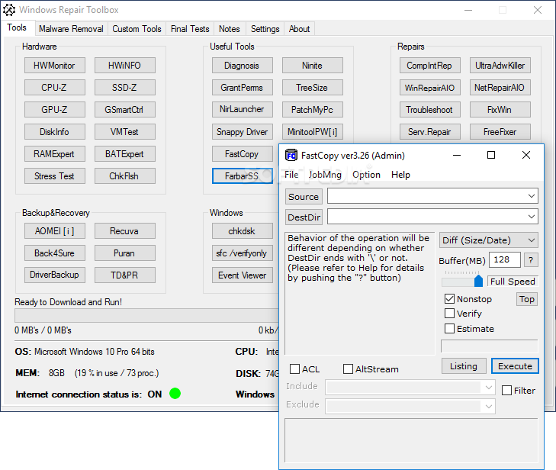
Task: Select the Tools tab
Action: pyautogui.click(x=17, y=27)
